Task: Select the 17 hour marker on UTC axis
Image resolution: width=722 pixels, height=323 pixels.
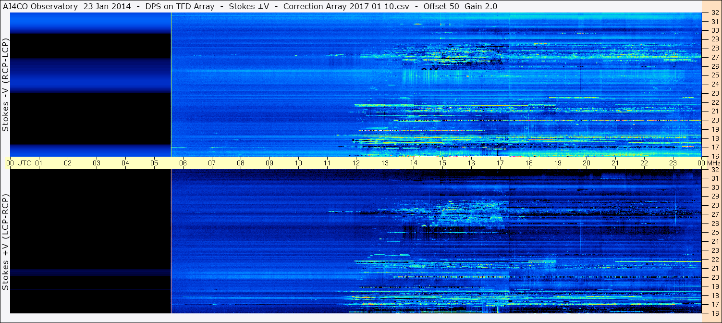Action: [x=500, y=163]
